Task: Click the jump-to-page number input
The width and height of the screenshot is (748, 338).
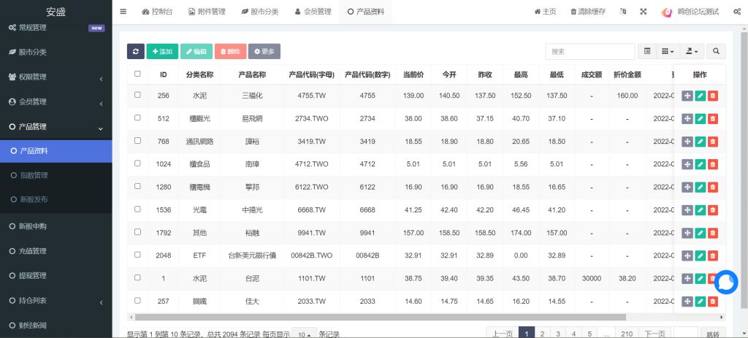Action: coord(686,333)
